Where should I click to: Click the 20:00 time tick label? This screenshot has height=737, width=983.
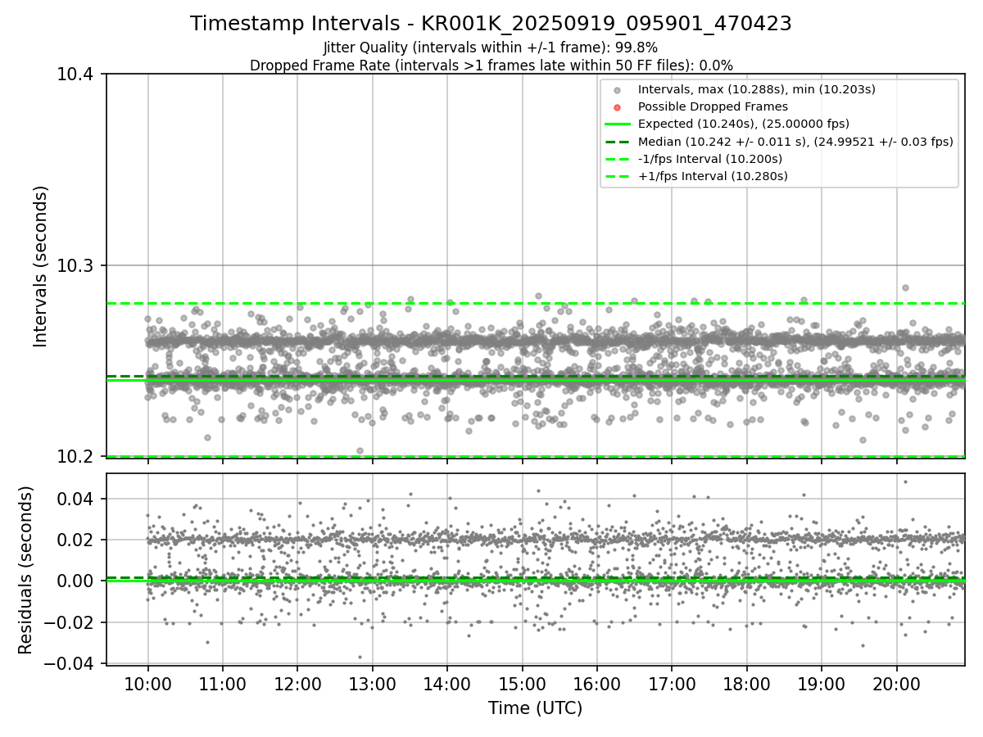click(x=896, y=684)
